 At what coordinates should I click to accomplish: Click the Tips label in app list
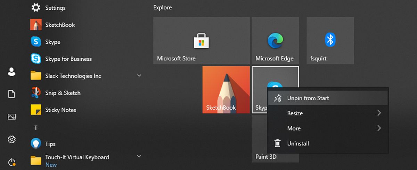click(x=50, y=144)
